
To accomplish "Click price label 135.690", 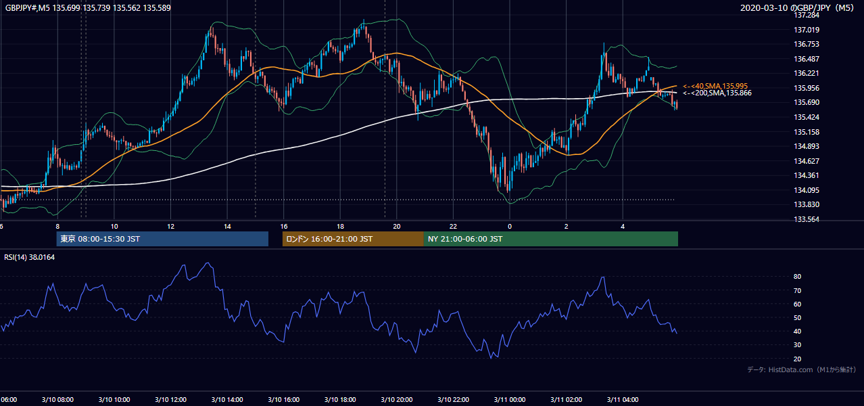I will 807,102.
